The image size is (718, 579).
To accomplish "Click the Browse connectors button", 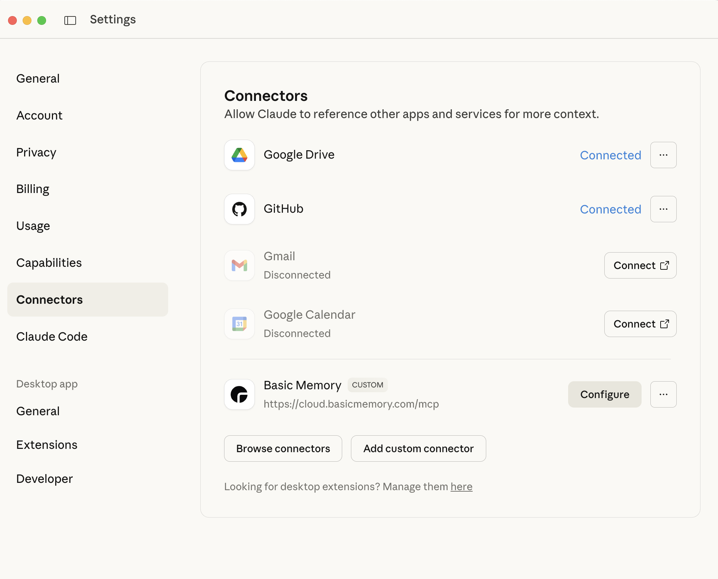I will [283, 449].
